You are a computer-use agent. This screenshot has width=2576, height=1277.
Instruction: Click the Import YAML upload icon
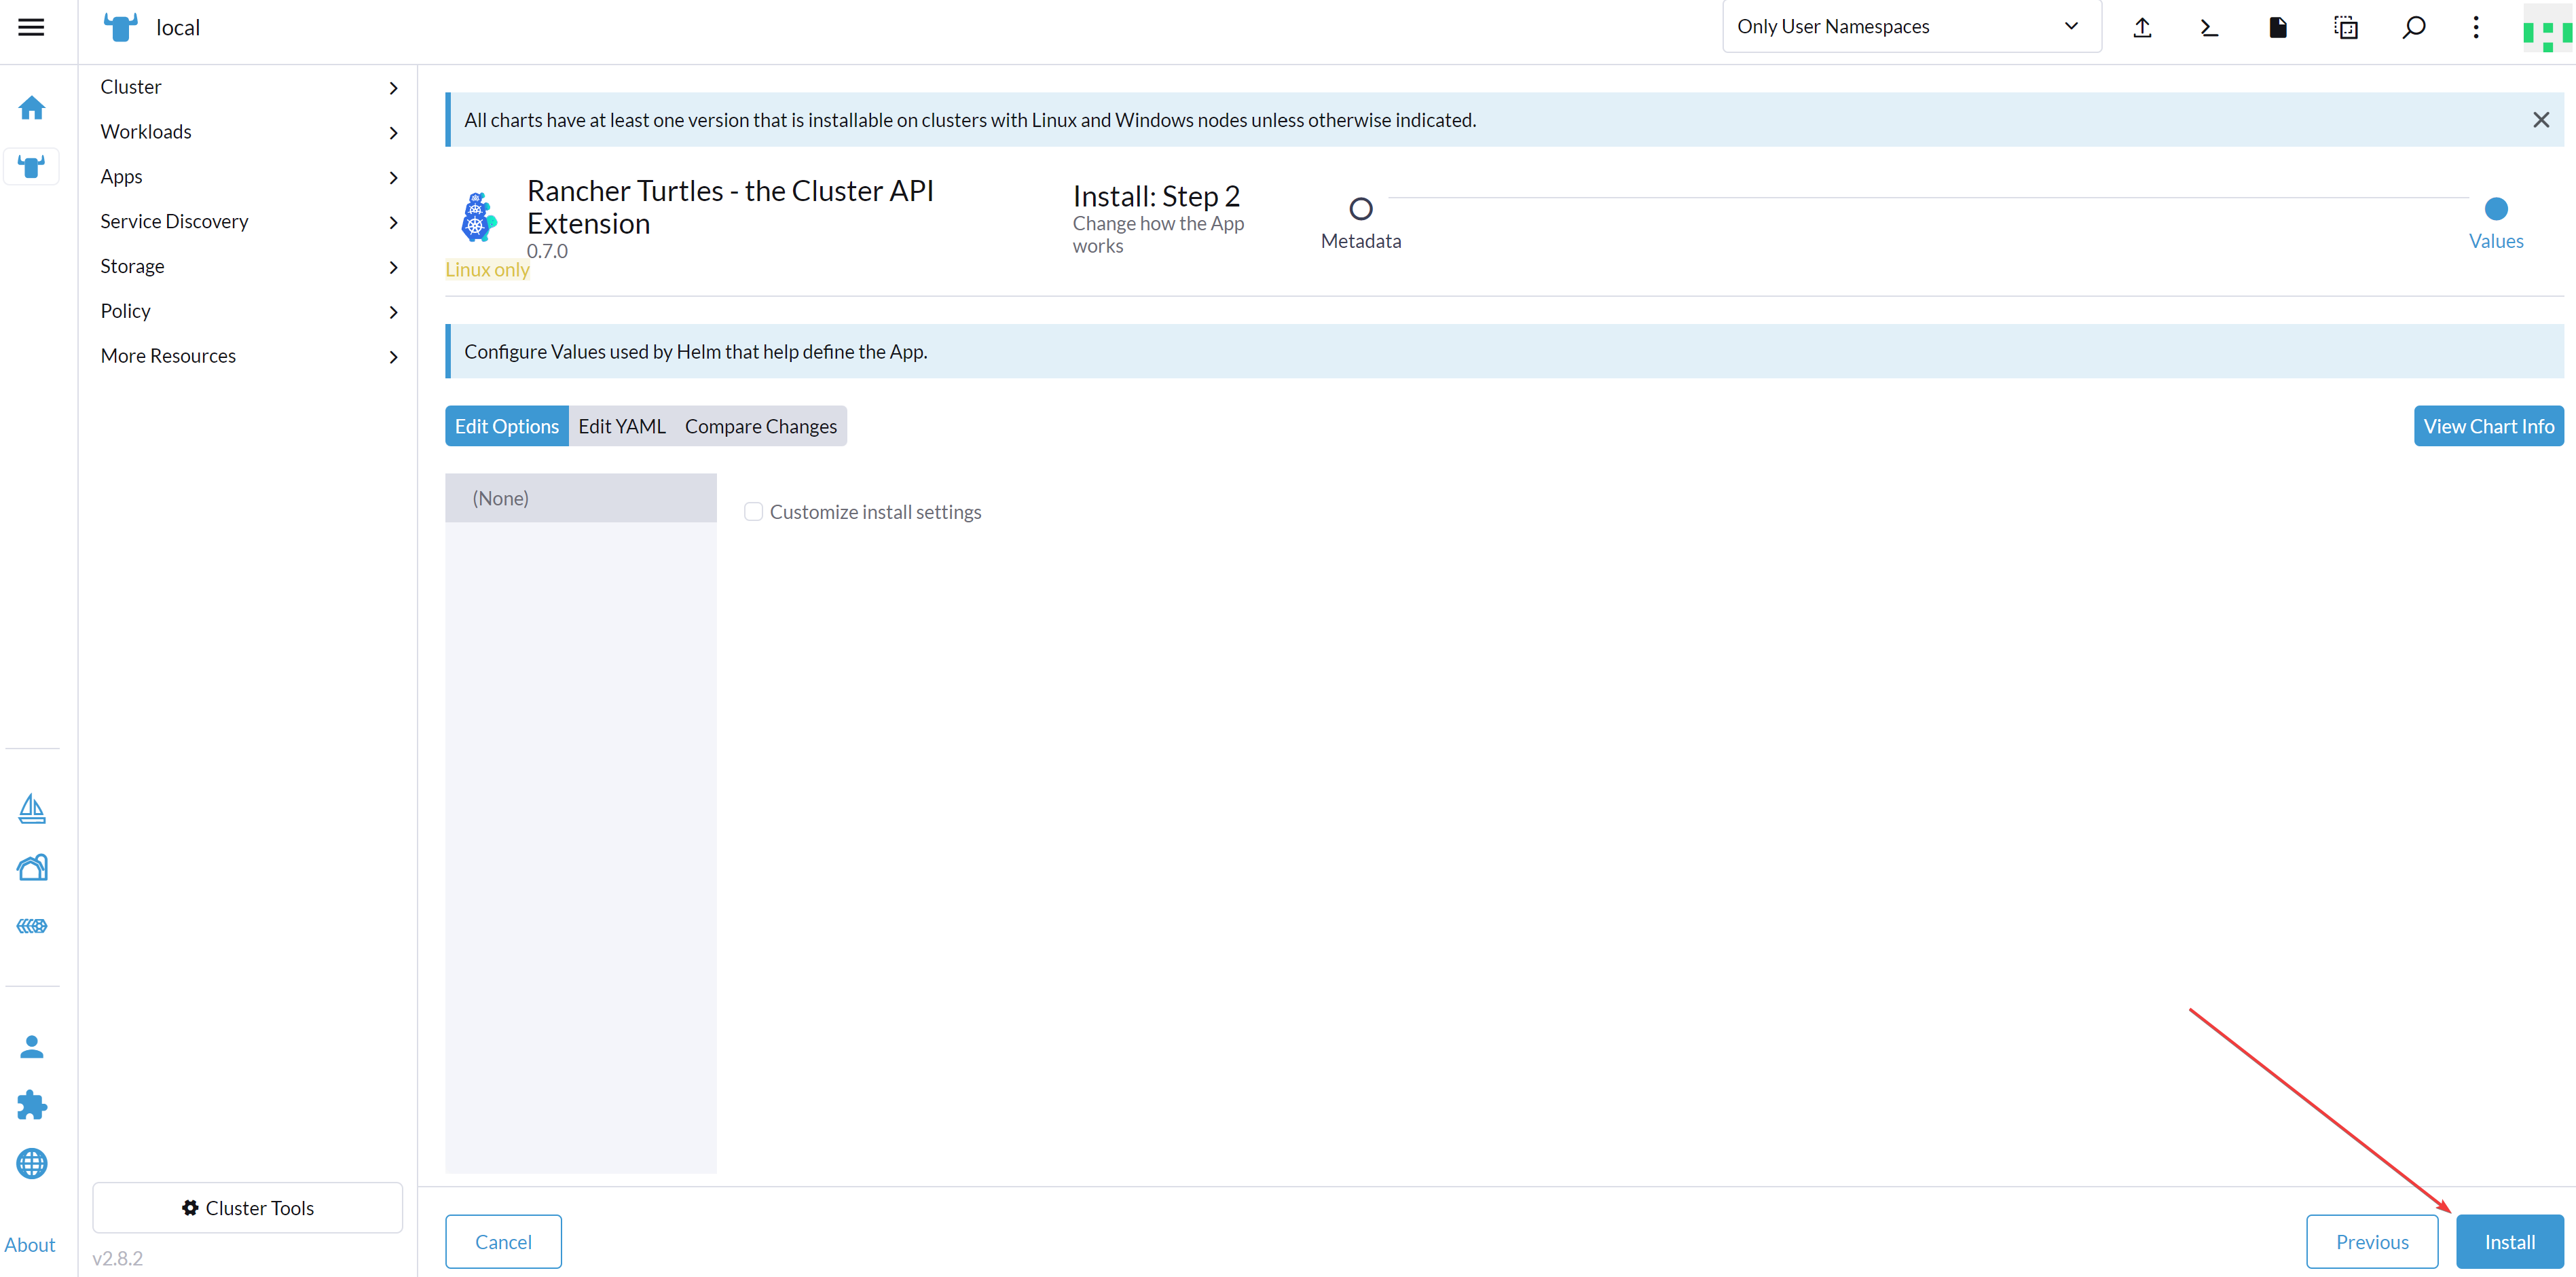[2142, 27]
